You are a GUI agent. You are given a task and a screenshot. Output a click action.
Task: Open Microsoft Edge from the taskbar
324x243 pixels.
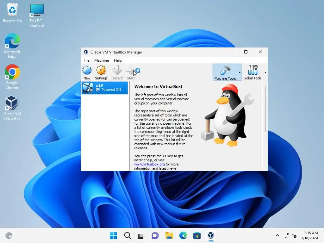click(x=183, y=235)
